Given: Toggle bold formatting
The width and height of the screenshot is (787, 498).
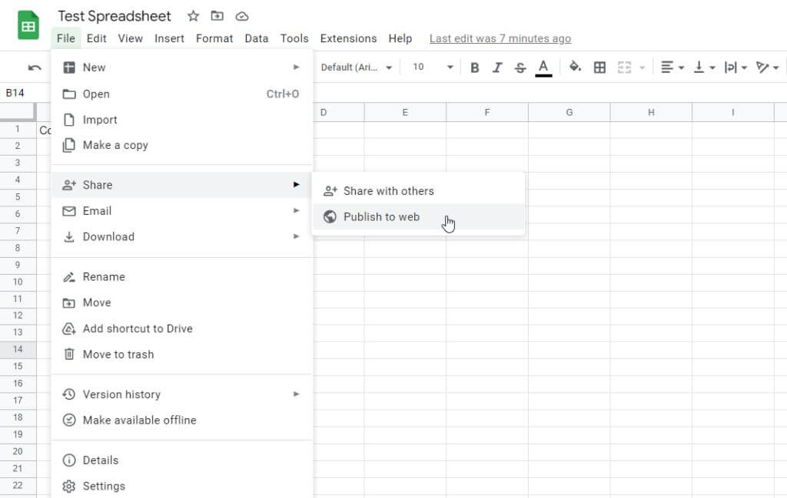Looking at the screenshot, I should (x=474, y=67).
